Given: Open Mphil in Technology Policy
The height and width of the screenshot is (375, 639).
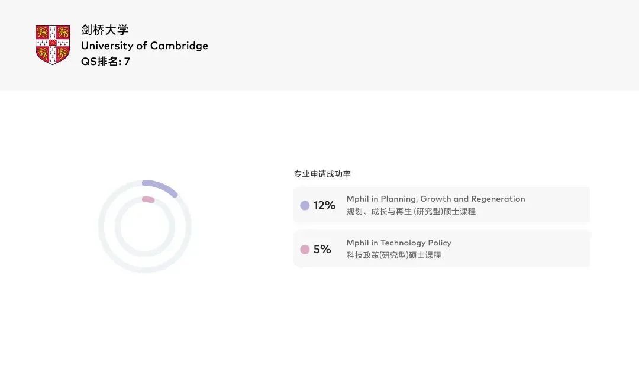Looking at the screenshot, I should (x=399, y=243).
